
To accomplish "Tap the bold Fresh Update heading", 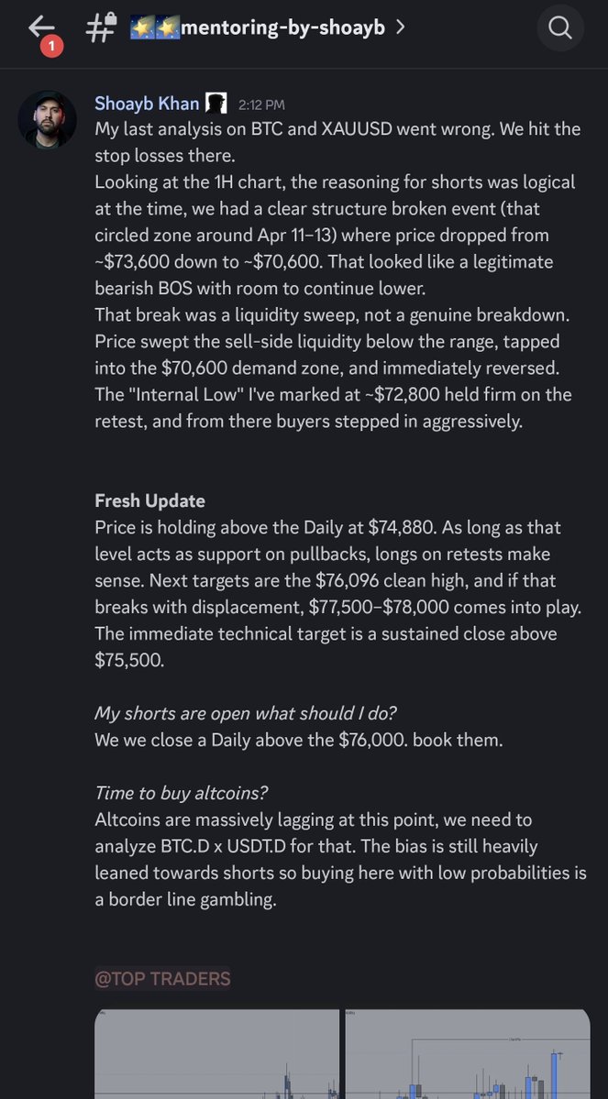I will pos(149,501).
